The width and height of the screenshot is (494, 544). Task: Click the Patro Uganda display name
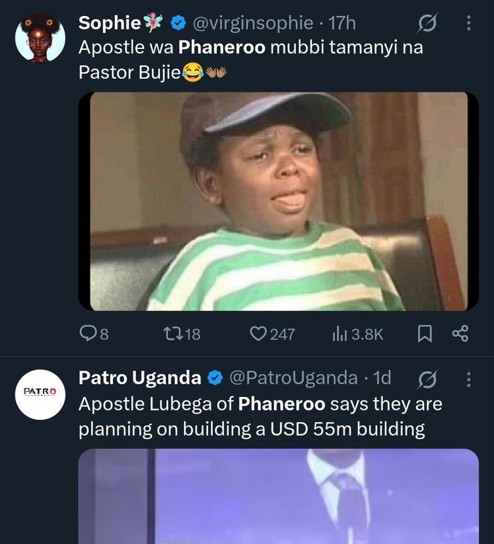coord(140,378)
